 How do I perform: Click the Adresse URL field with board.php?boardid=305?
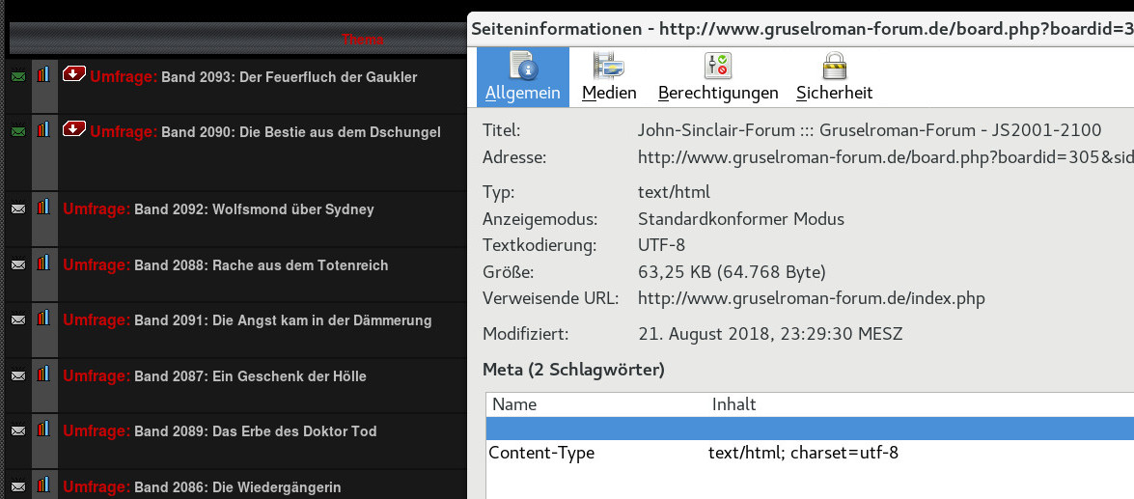(x=886, y=157)
